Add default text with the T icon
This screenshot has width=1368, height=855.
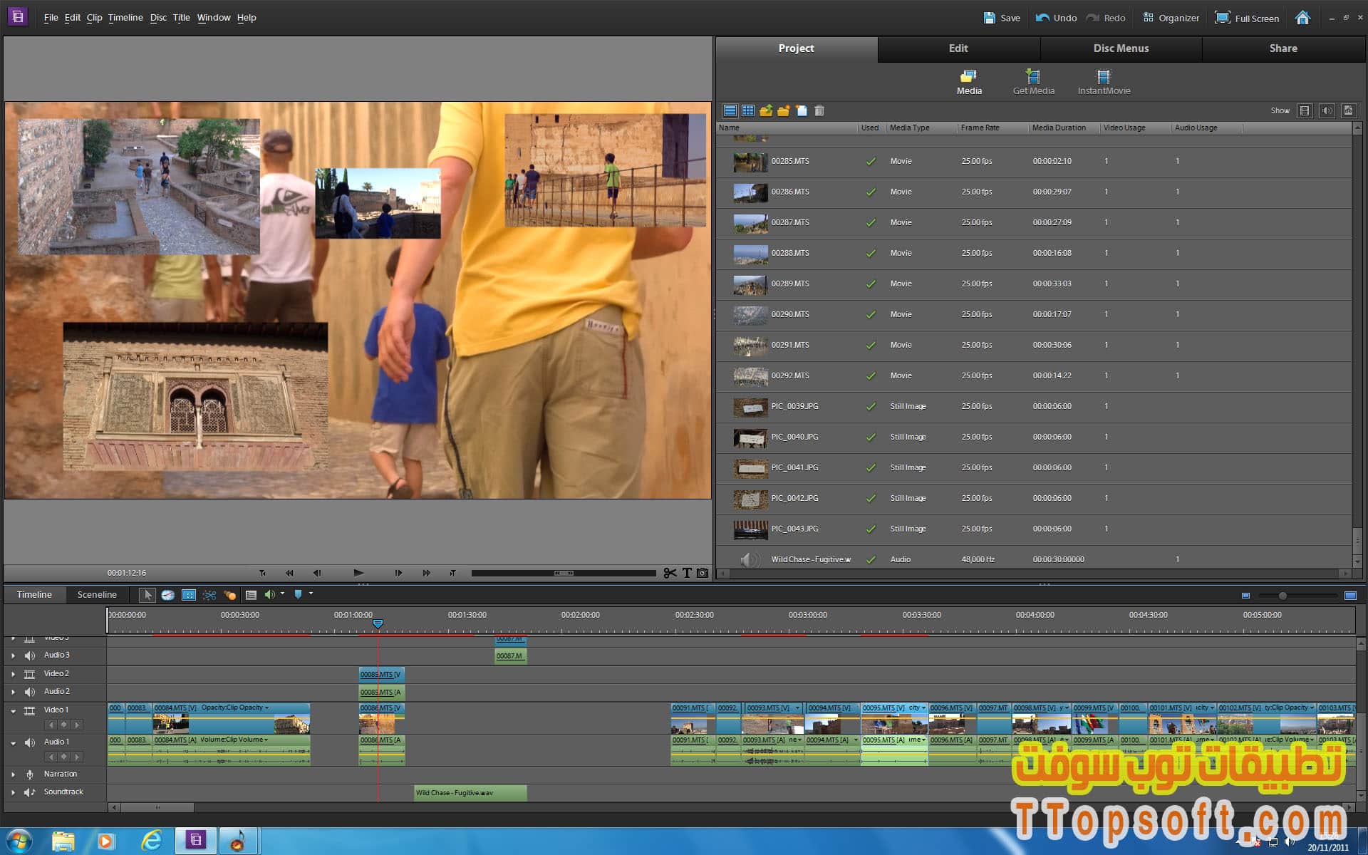[687, 573]
